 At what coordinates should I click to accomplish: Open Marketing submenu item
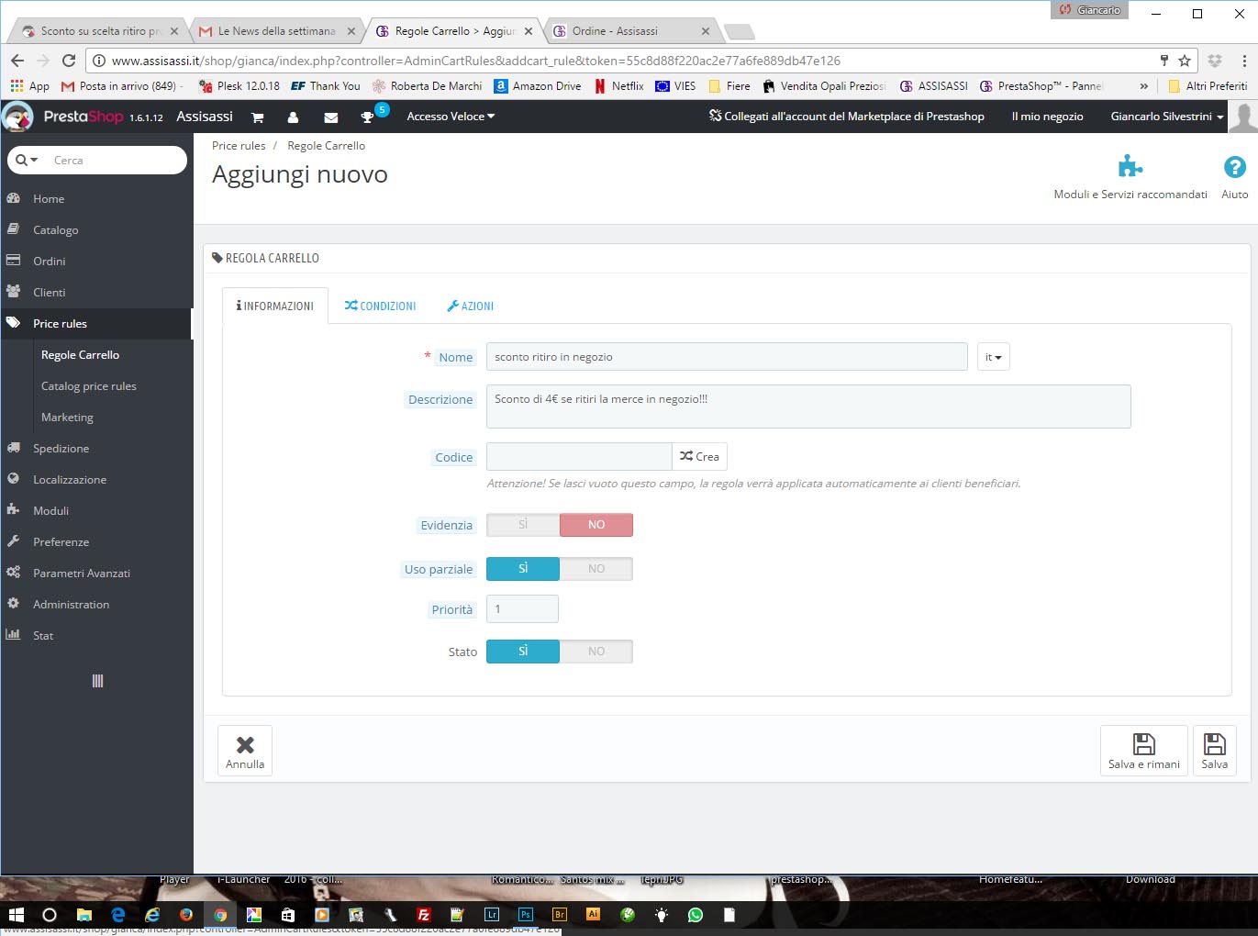[x=67, y=418]
